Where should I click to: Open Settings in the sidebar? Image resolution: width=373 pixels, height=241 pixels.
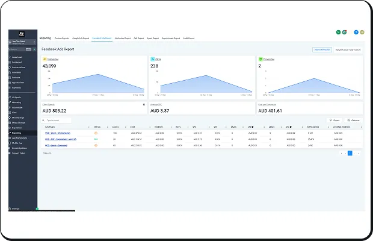15,208
